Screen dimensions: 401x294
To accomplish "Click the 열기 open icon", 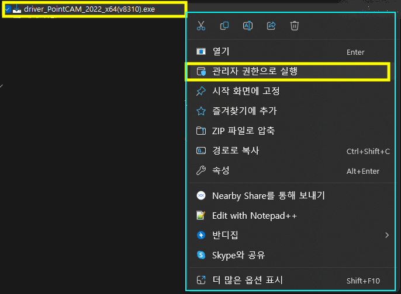I will click(201, 52).
